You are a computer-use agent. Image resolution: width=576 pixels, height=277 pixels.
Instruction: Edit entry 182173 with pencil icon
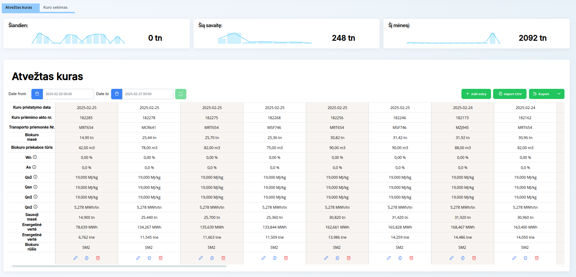451,258
